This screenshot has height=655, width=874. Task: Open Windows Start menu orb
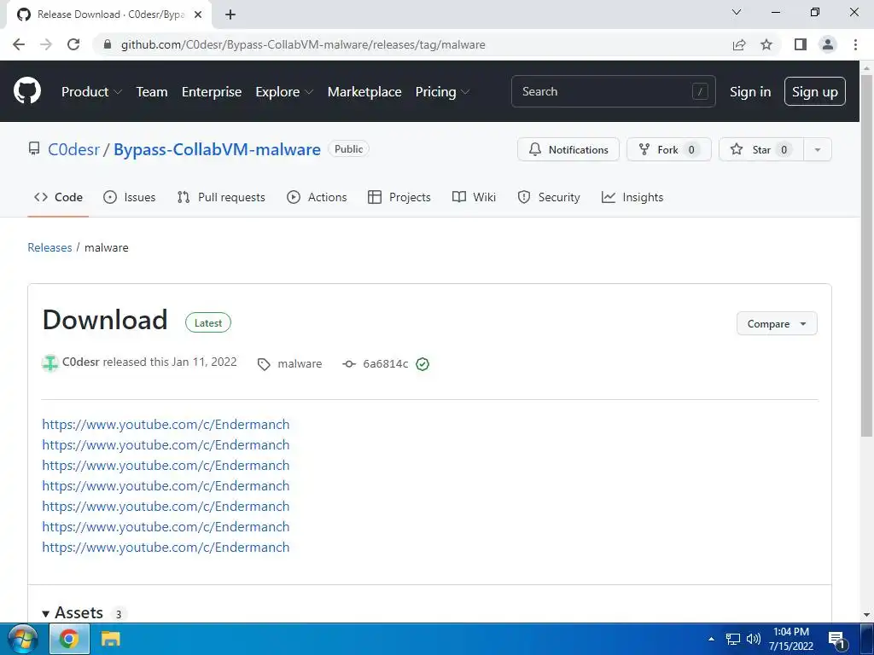pyautogui.click(x=22, y=639)
